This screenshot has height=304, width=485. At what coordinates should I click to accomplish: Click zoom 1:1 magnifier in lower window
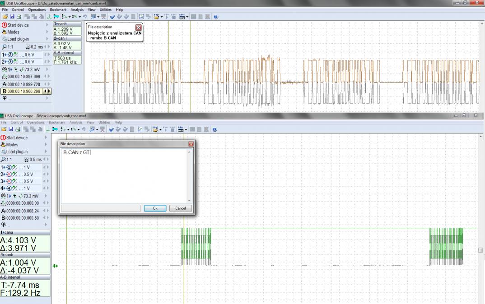[x=3, y=160]
